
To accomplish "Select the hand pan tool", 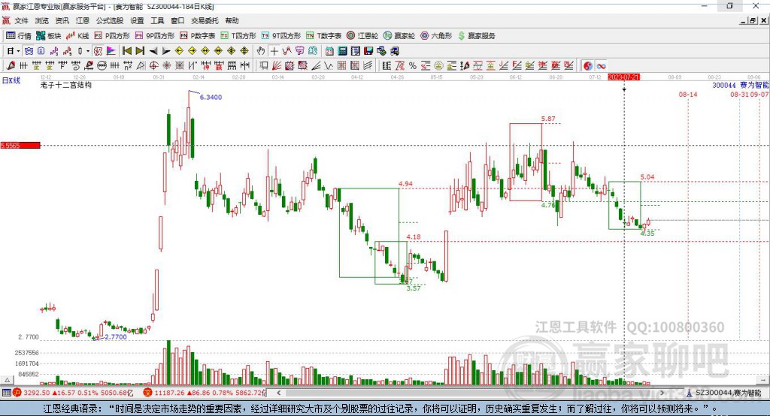I will coord(261,51).
